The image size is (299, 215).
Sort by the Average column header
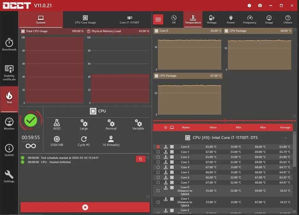pos(285,127)
